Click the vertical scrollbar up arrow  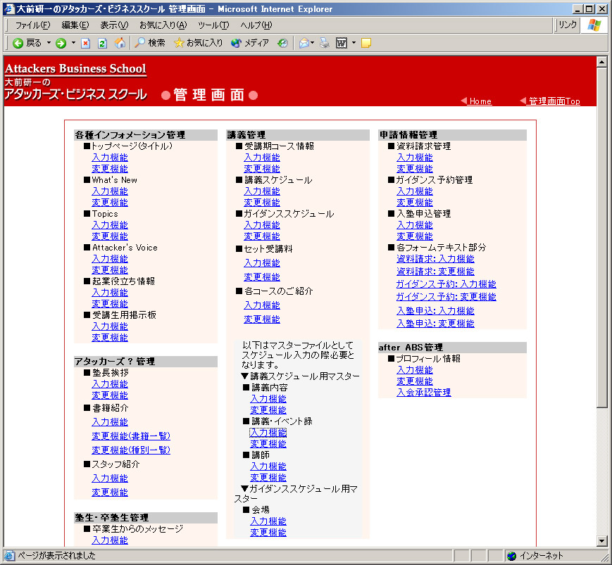pos(602,62)
